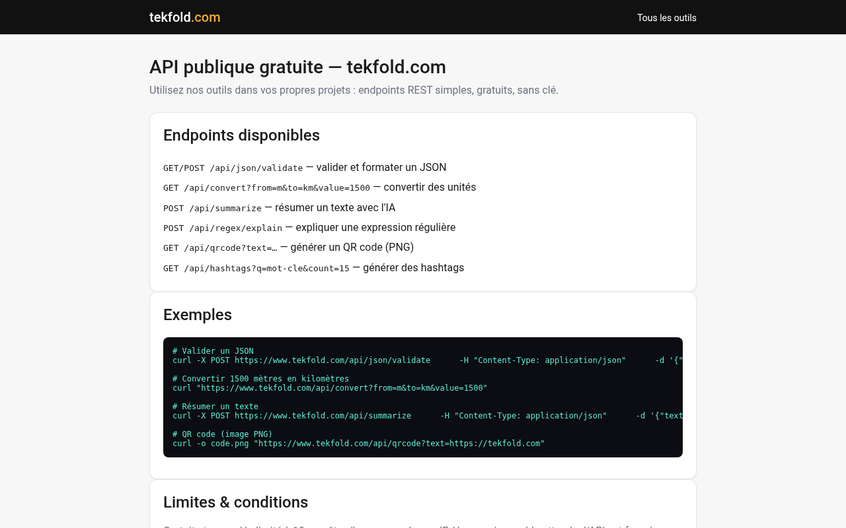This screenshot has height=528, width=846.
Task: Select the POST /api/summarize endpoint code
Action: (x=212, y=209)
